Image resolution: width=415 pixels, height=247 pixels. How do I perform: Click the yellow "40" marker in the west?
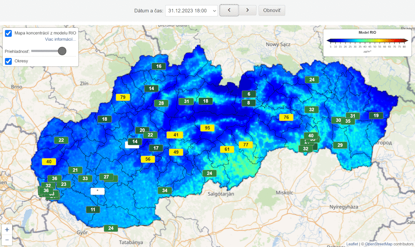[x=49, y=161]
